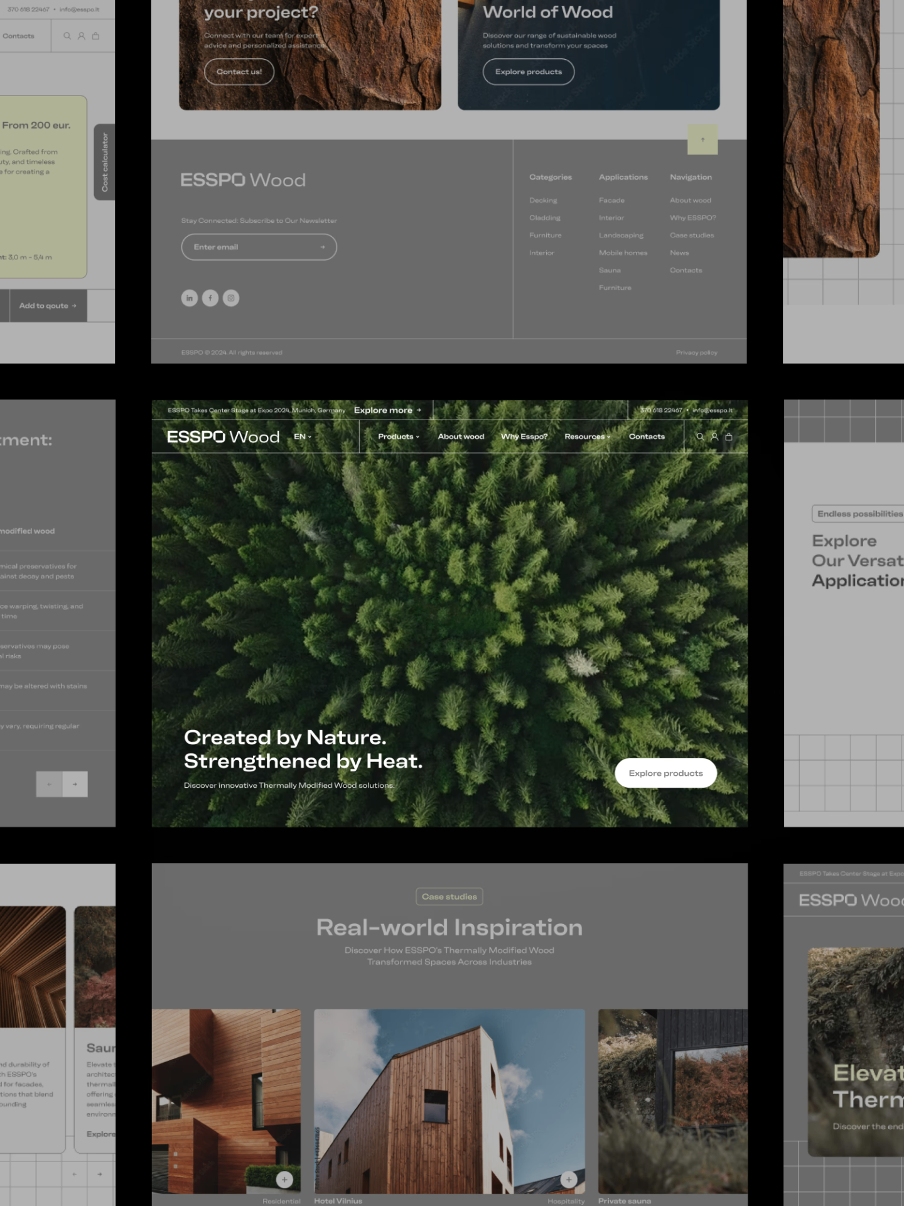This screenshot has height=1206, width=904.
Task: Click the next arrow in comparison slider
Action: pyautogui.click(x=75, y=784)
